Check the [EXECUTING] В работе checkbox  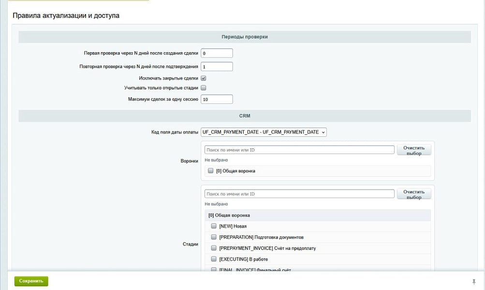(214, 259)
